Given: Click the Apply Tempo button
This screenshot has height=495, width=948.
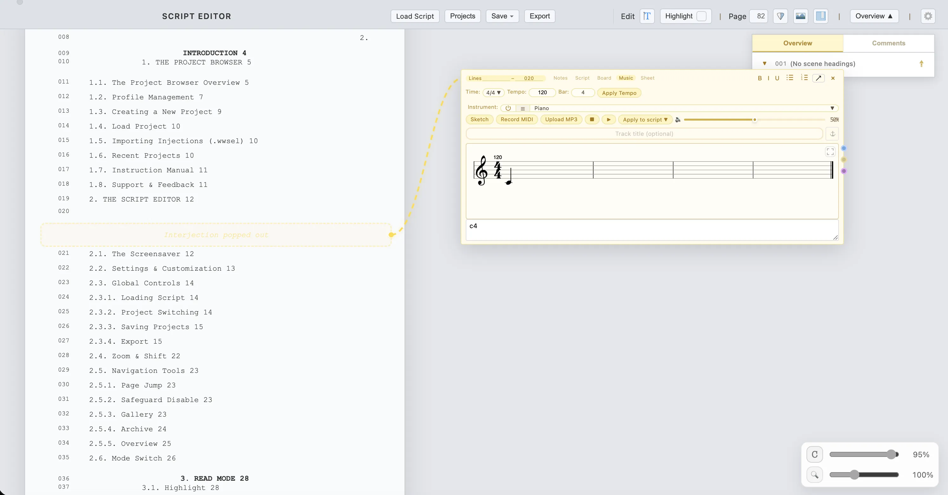Looking at the screenshot, I should point(619,93).
